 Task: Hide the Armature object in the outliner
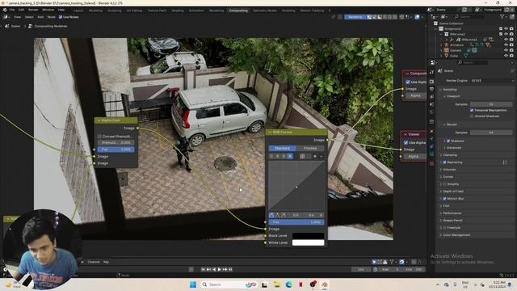(x=506, y=45)
